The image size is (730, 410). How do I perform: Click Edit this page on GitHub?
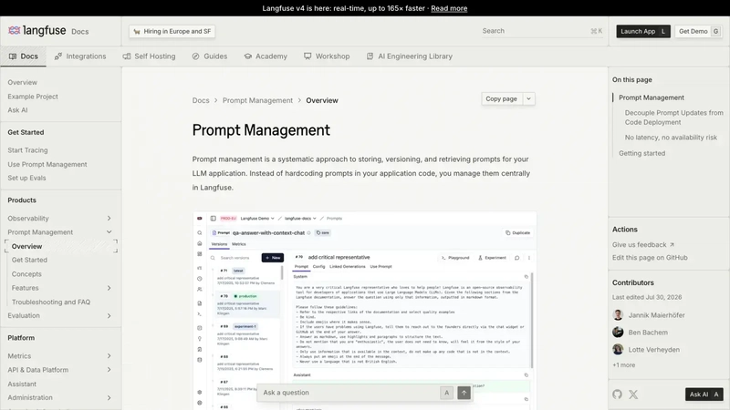[650, 258]
